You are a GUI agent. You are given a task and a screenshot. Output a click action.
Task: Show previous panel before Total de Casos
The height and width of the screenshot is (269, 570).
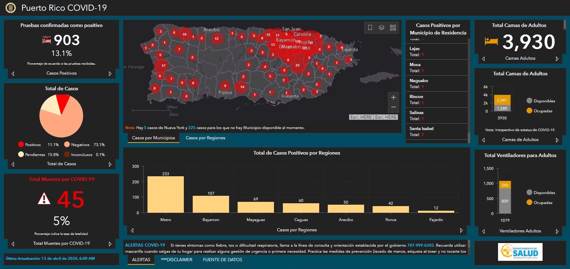[x=13, y=164]
